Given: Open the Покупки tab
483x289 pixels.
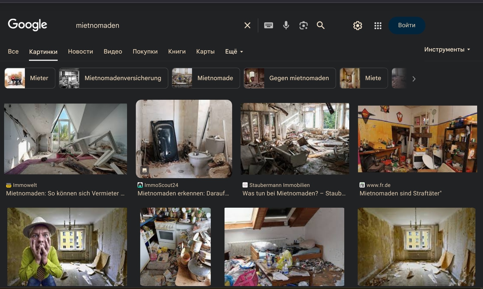Looking at the screenshot, I should [x=145, y=51].
